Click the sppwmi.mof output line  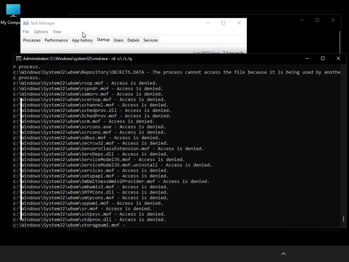tap(88, 203)
